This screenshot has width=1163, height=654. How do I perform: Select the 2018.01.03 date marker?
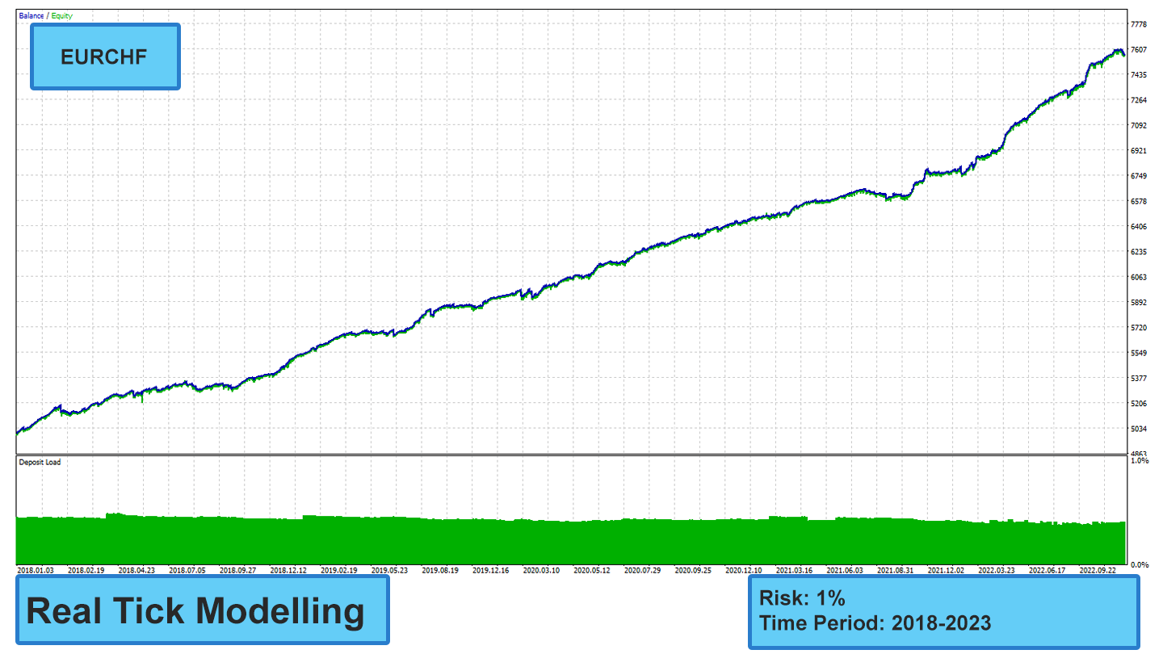(x=36, y=570)
